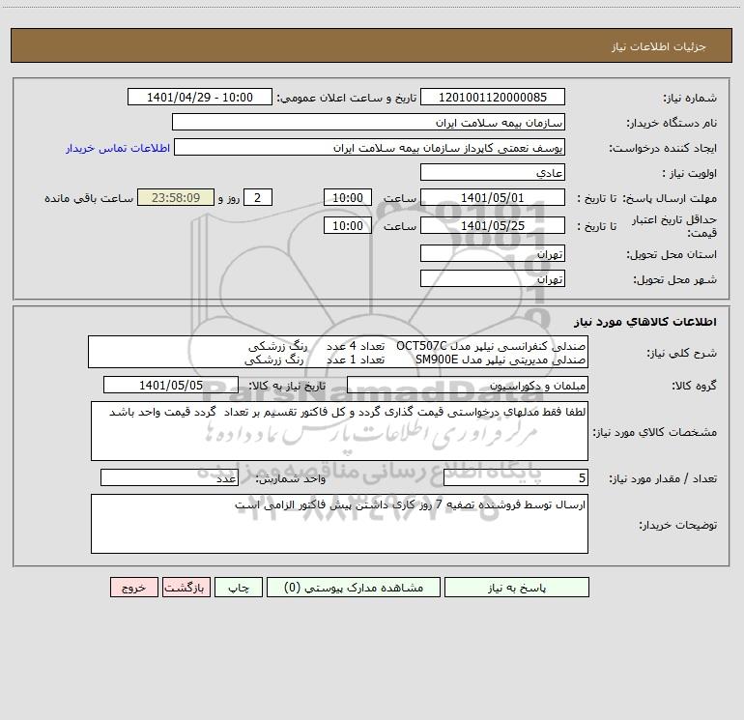Click the تاریخ نیاز به کالا label

[288, 386]
